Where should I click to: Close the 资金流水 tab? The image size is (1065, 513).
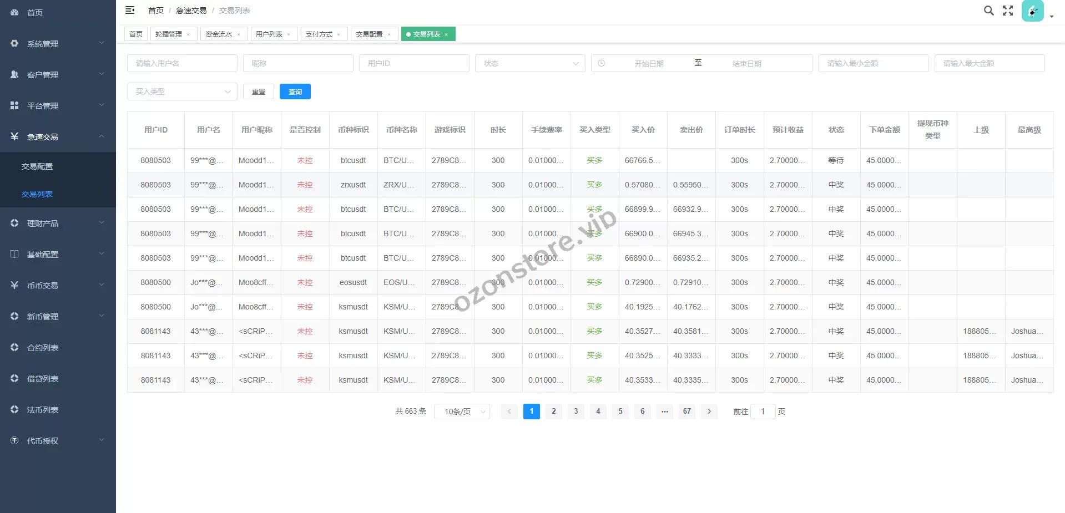(239, 34)
